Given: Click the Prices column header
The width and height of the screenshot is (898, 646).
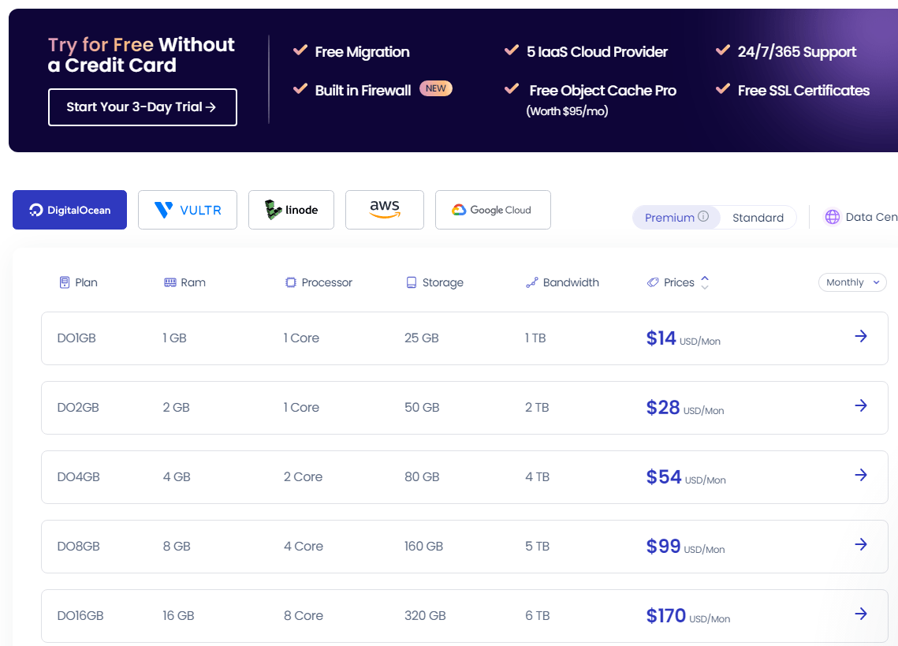Looking at the screenshot, I should 678,282.
